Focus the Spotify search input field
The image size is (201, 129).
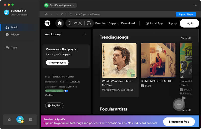(x=75, y=23)
